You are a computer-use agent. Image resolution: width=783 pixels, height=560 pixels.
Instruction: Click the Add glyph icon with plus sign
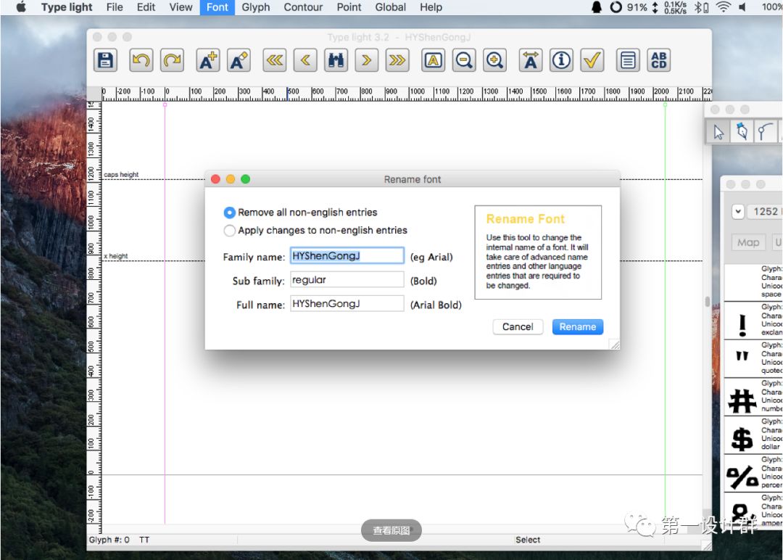coord(208,60)
